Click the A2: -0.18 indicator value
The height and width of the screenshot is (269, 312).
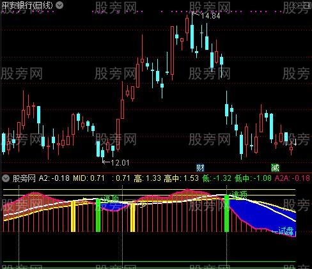coord(54,178)
